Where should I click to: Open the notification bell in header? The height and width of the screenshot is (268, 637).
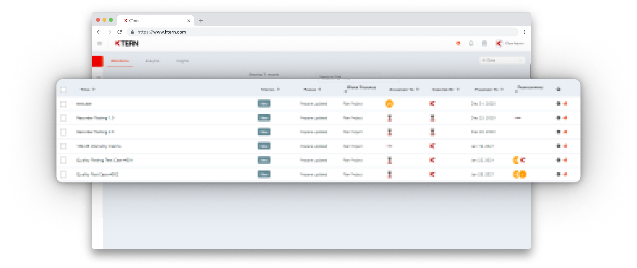tap(471, 43)
